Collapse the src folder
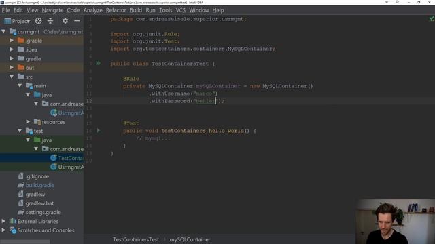This screenshot has height=244, width=435. click(x=12, y=77)
